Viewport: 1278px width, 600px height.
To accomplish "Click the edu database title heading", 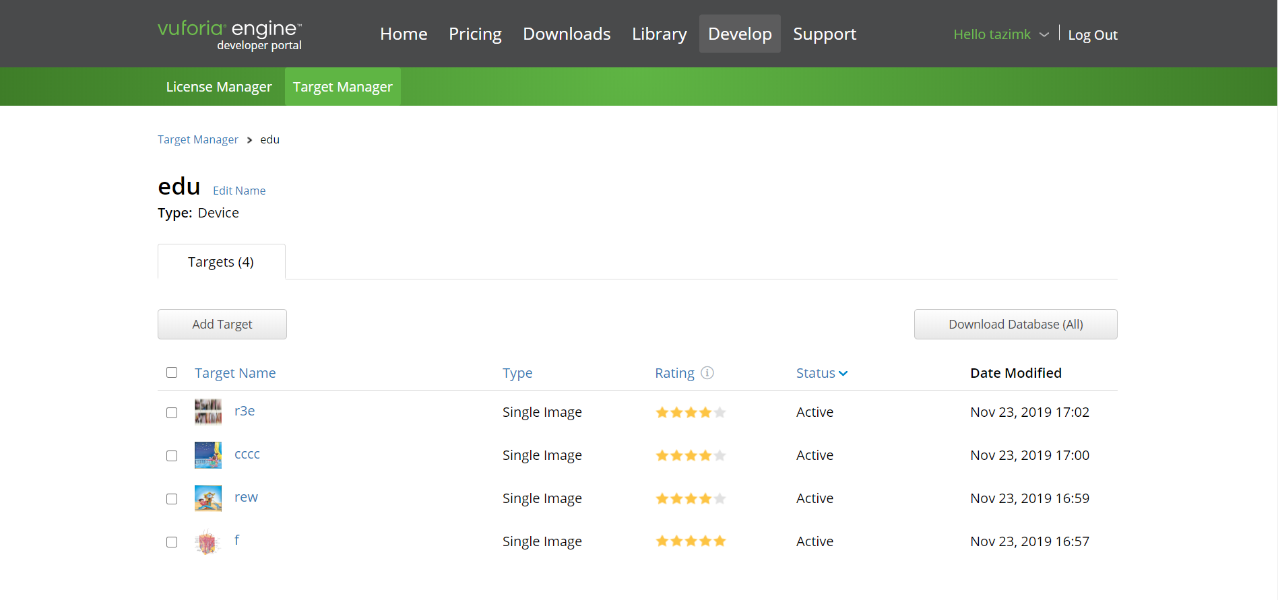I will (x=179, y=187).
